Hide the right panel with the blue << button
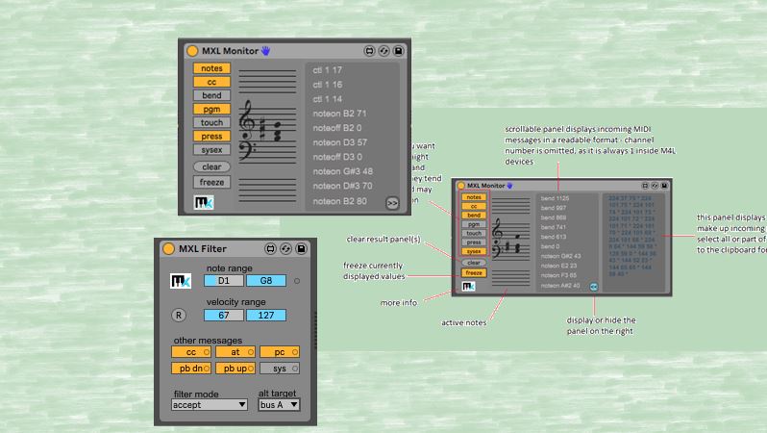767x433 pixels. (x=593, y=286)
